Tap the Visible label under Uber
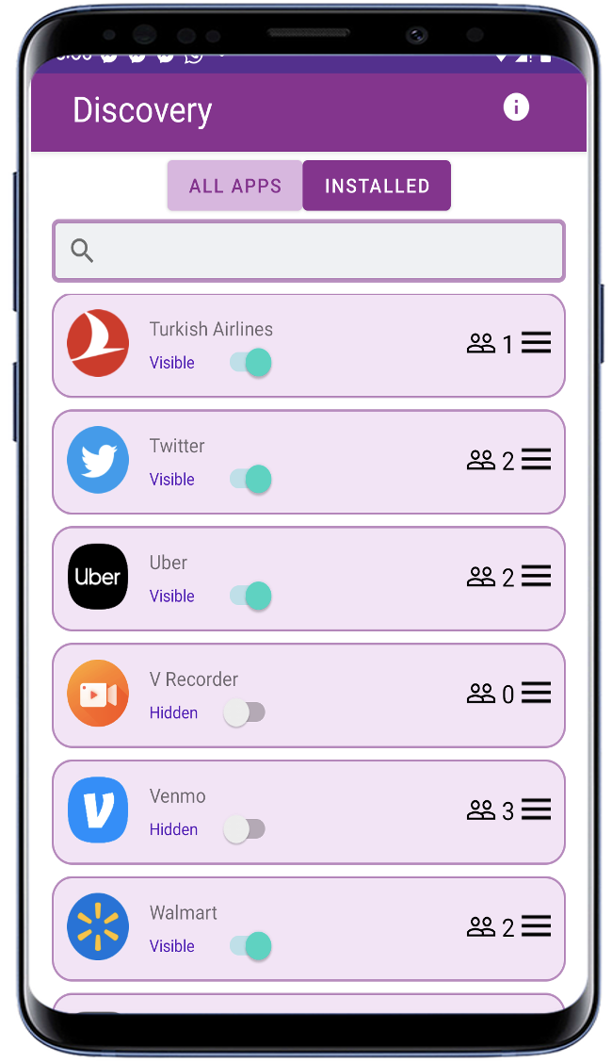This screenshot has height=1063, width=612. click(x=172, y=596)
